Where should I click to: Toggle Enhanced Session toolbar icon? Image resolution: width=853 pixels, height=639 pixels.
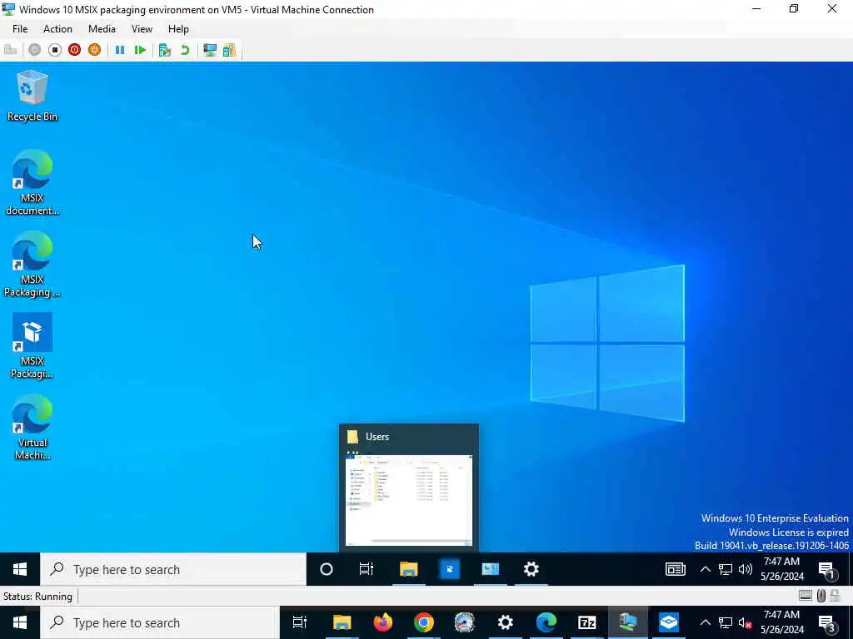pos(210,50)
